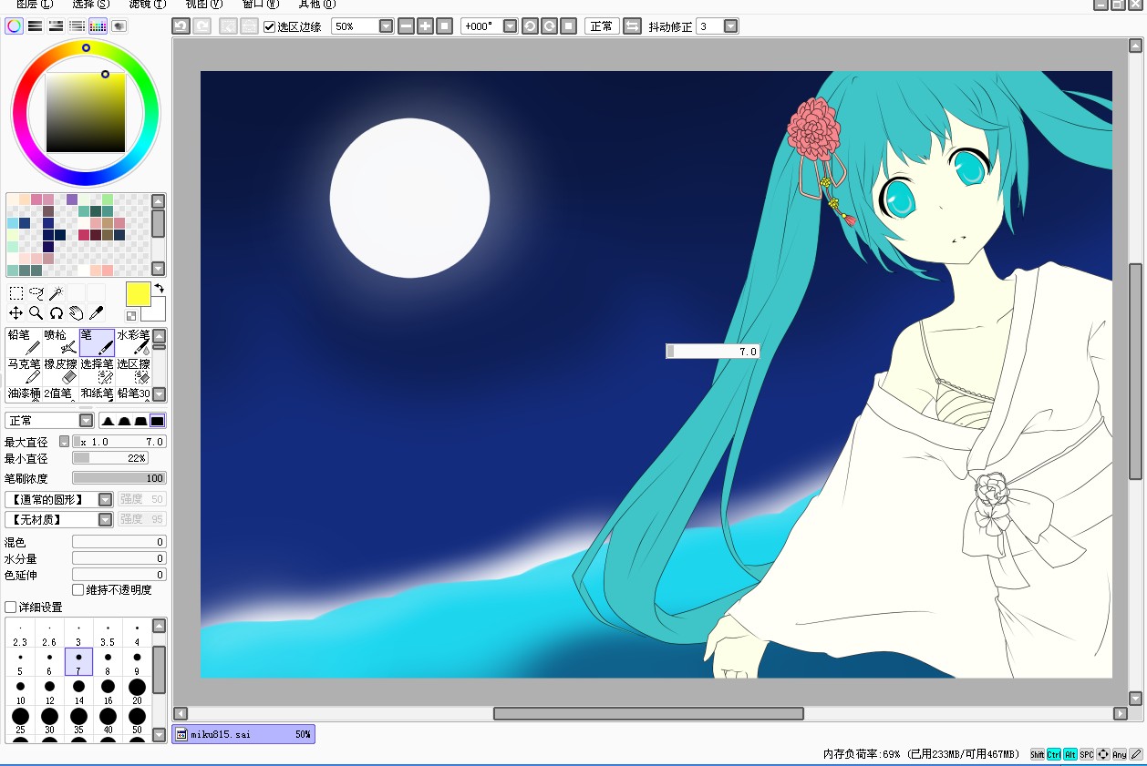Click the 正常 button in top toolbar

602,26
